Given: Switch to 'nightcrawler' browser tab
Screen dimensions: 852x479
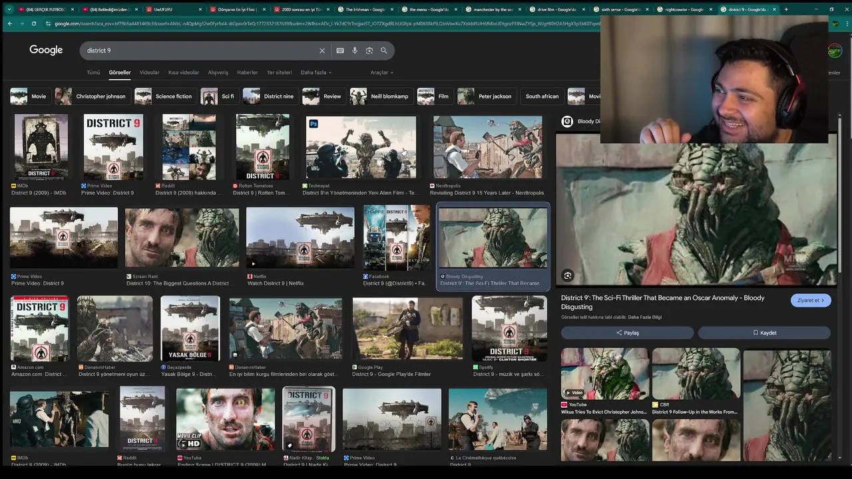Looking at the screenshot, I should click(x=684, y=9).
